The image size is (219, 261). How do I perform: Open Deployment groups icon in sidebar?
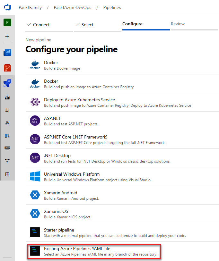tap(7, 161)
